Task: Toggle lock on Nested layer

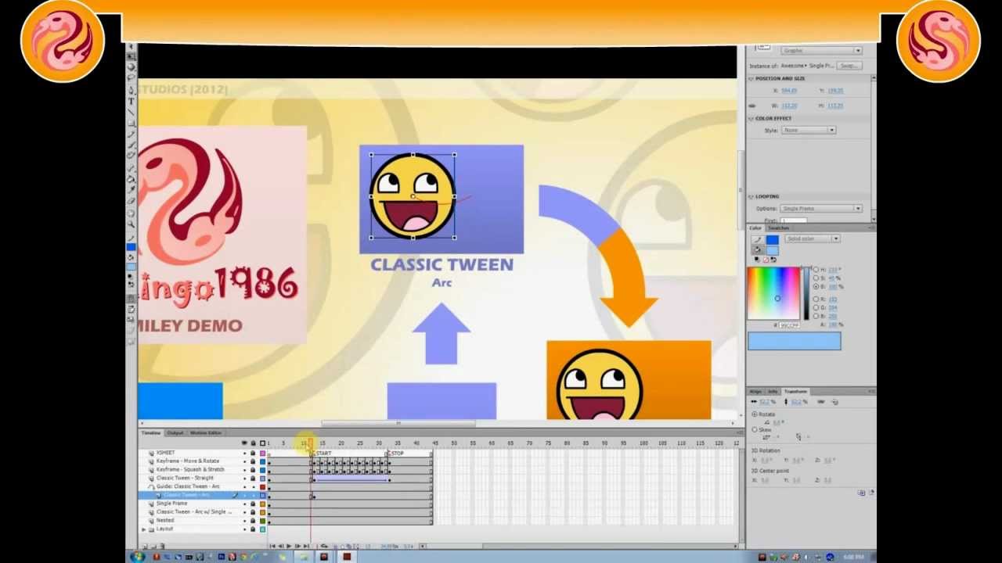Action: coord(253,520)
